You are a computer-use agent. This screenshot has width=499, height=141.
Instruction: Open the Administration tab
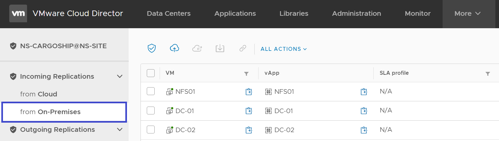pos(357,13)
